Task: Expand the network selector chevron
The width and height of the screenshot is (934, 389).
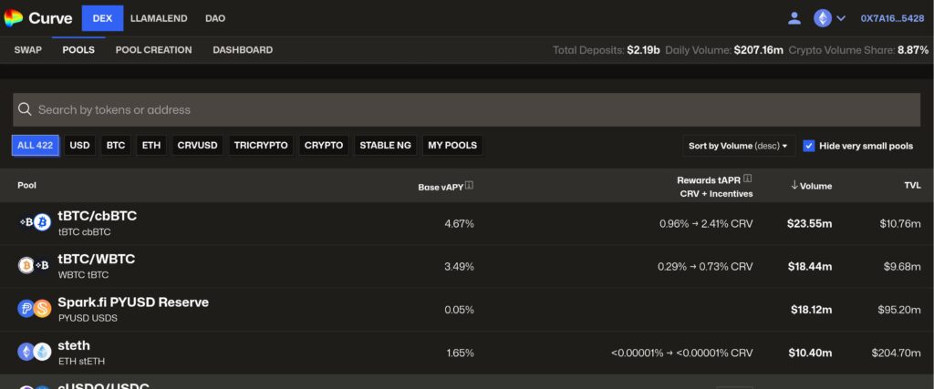Action: coord(841,18)
